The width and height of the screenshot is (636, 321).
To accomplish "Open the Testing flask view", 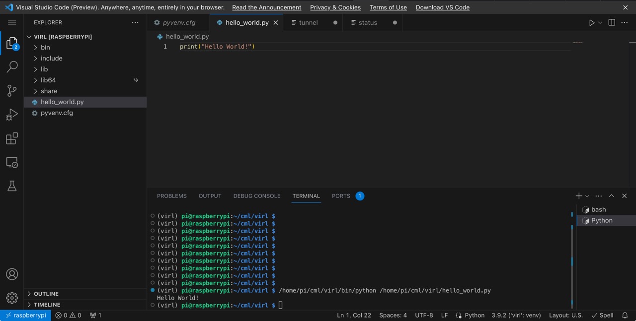I will 12,186.
